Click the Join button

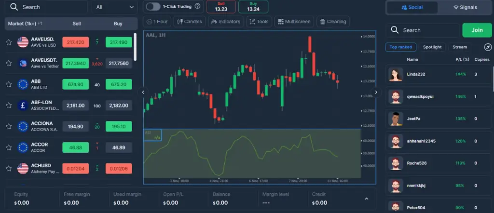pyautogui.click(x=477, y=30)
